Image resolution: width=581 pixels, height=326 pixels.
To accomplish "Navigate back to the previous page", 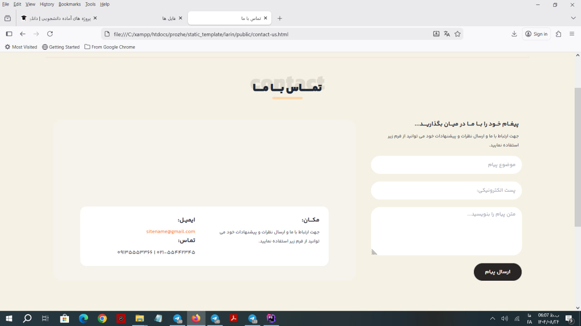I will click(23, 34).
